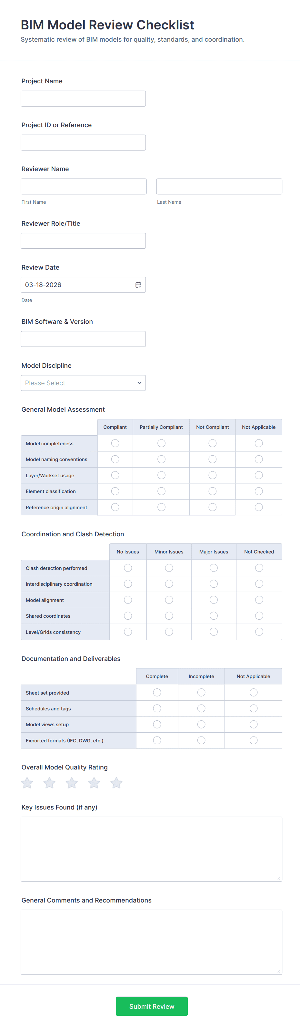The width and height of the screenshot is (300, 1032).
Task: Select Minor Issues for Clash detection performed
Action: tap(169, 568)
